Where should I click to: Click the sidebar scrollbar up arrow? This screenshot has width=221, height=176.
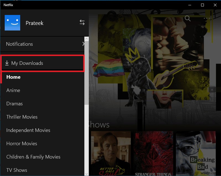click(x=87, y=39)
